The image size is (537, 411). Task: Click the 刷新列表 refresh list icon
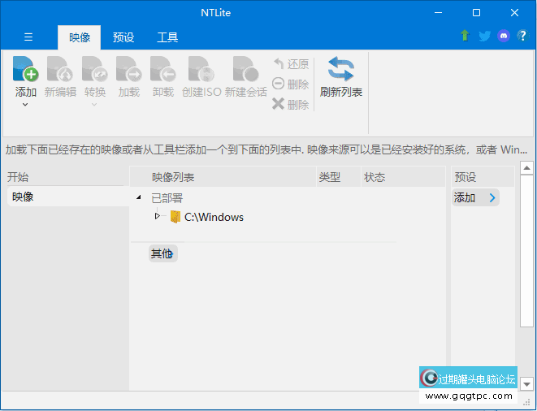click(x=340, y=70)
